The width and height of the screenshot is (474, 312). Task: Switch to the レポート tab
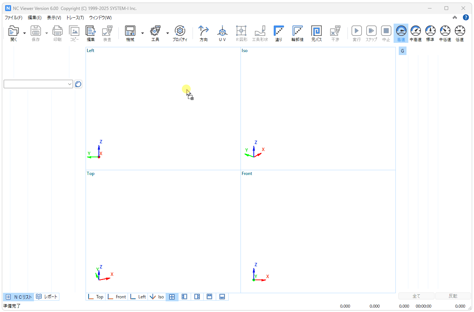pyautogui.click(x=47, y=297)
